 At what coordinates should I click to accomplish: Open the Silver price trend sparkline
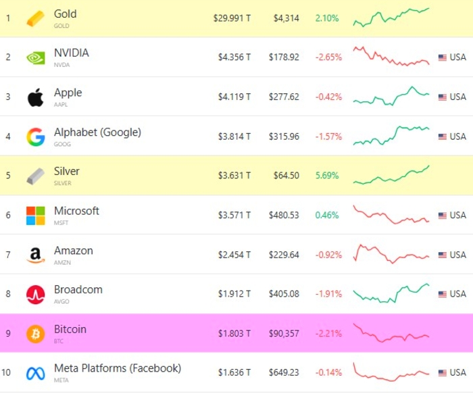[x=391, y=175]
